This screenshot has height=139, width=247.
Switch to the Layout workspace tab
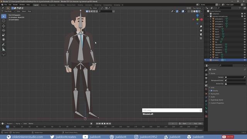point(36,5)
